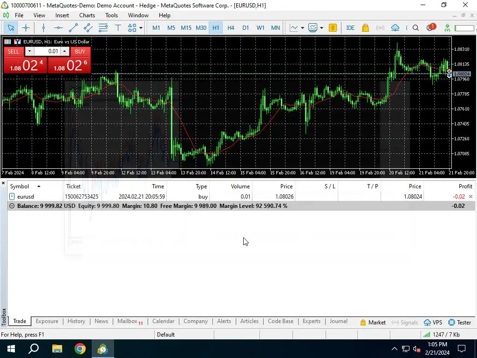Select the eurusd buy position row
This screenshot has width=477, height=358.
tap(241, 197)
